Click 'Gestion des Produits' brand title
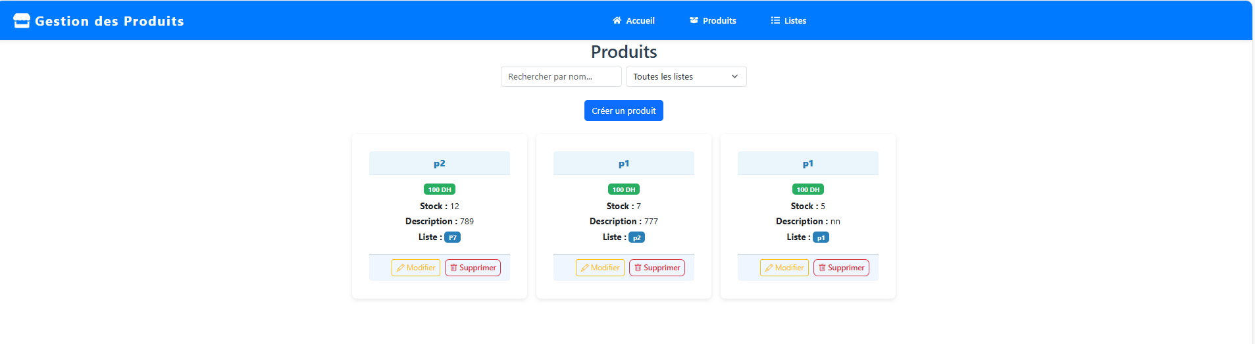This screenshot has width=1255, height=344. (x=109, y=21)
